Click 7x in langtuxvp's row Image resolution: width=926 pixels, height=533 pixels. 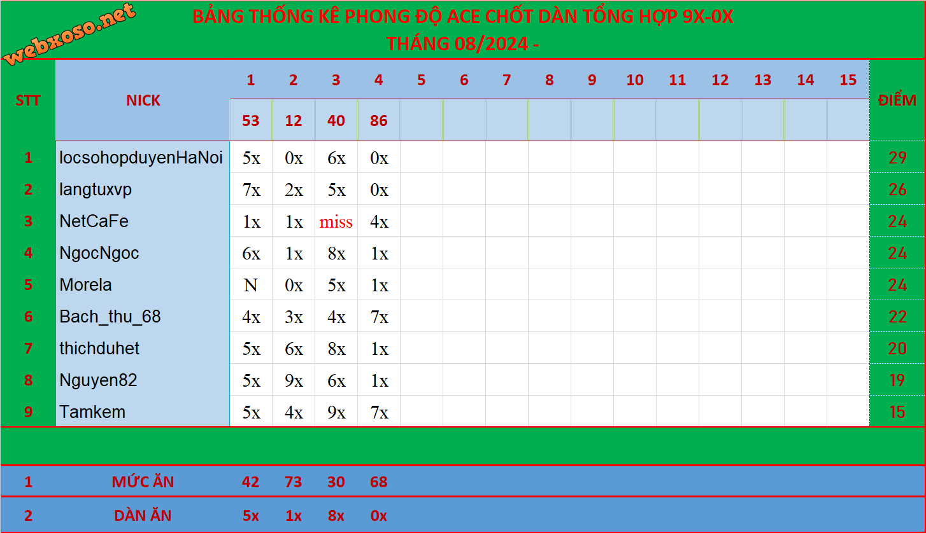tap(251, 190)
